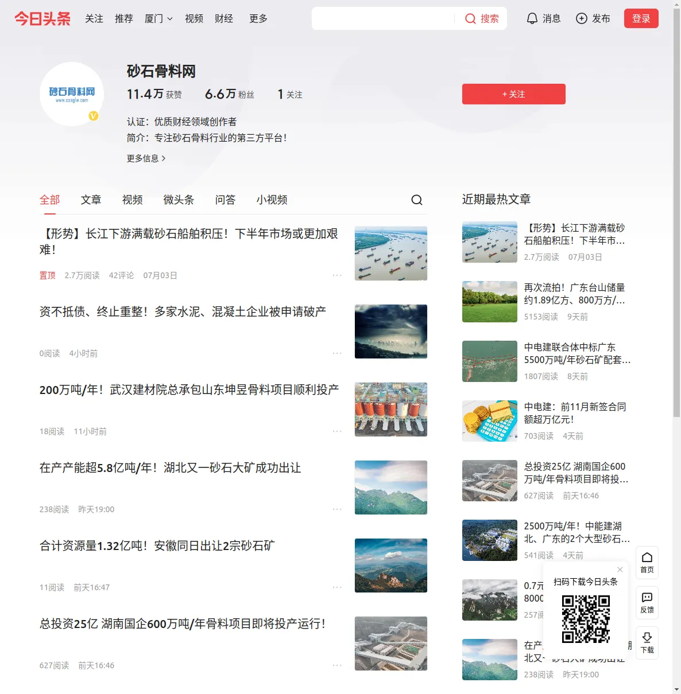
Task: Follow the author with + 关注 button
Action: 514,94
